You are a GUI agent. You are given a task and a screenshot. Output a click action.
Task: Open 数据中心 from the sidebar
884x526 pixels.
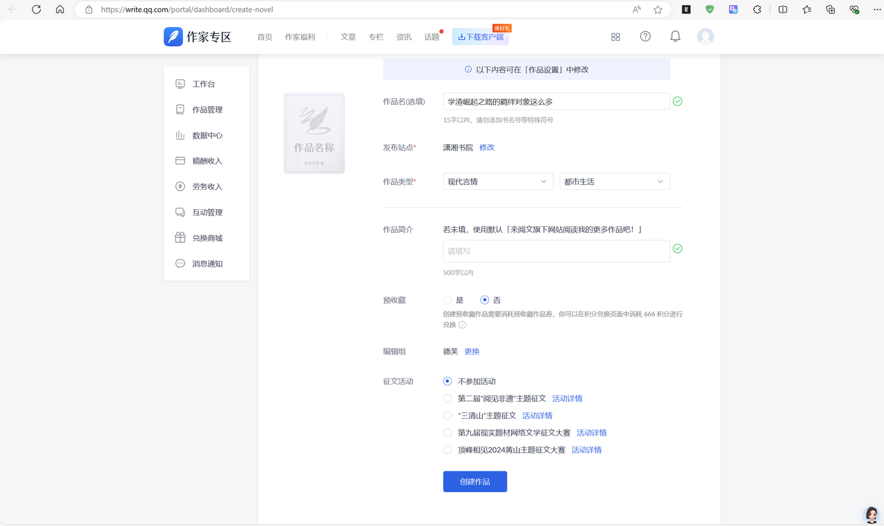[206, 135]
